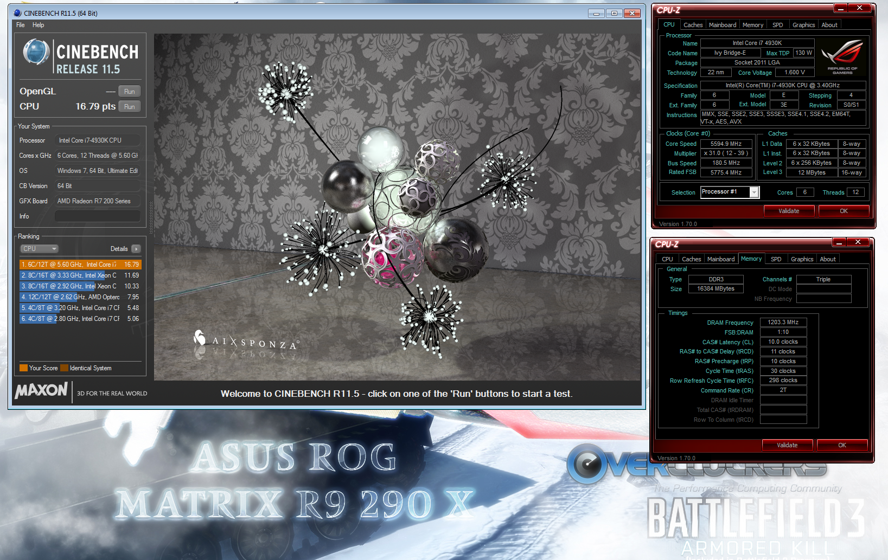Open SPD tab in lower CPU-Z window

point(776,259)
